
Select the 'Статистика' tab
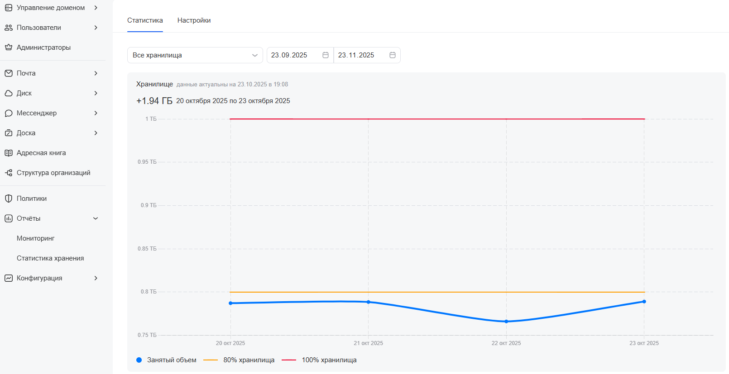click(145, 20)
